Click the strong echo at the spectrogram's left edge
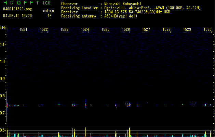Screen dimensions: 215x137 (7, 105)
